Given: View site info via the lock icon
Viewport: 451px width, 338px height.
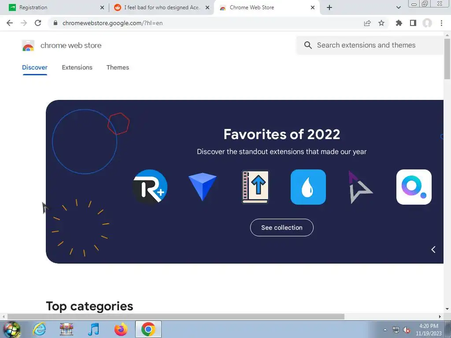Looking at the screenshot, I should click(x=55, y=23).
